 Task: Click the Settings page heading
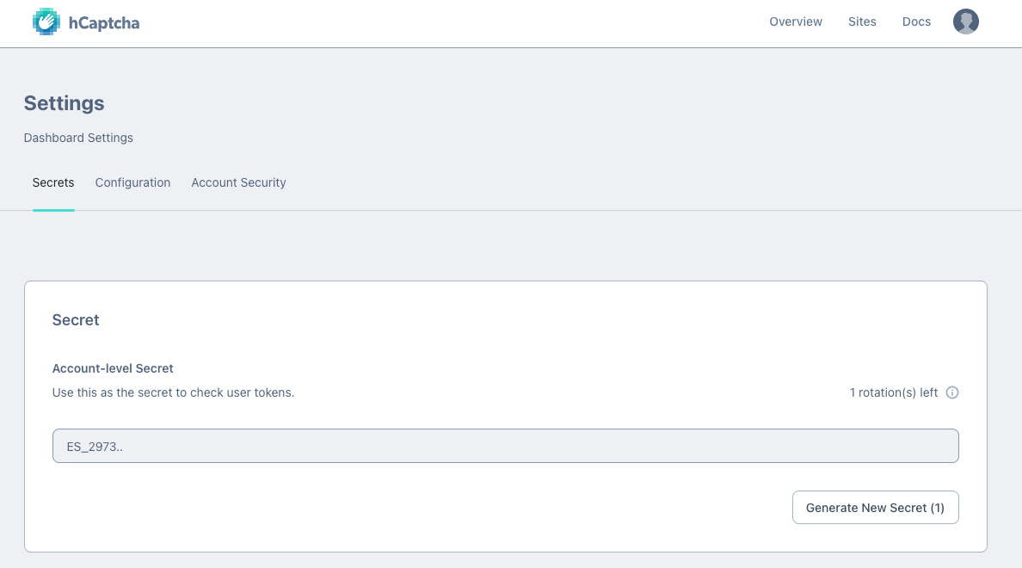(64, 103)
